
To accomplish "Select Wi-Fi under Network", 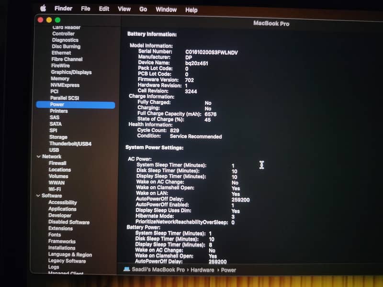I will [55, 189].
